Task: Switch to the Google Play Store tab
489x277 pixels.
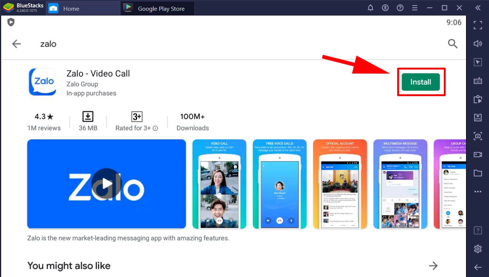Action: 158,9
